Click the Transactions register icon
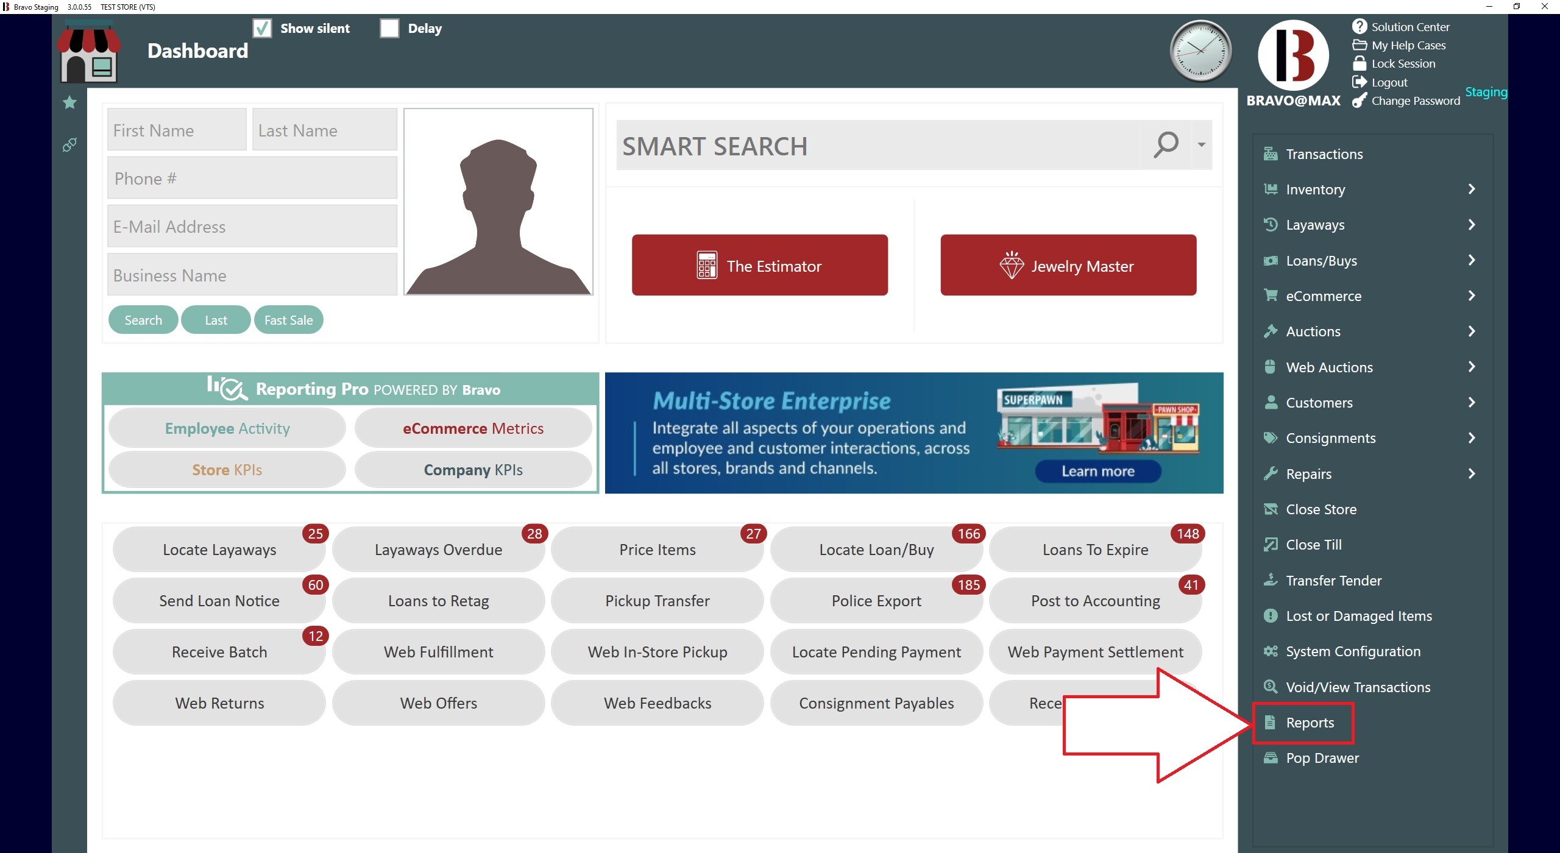 tap(1271, 154)
